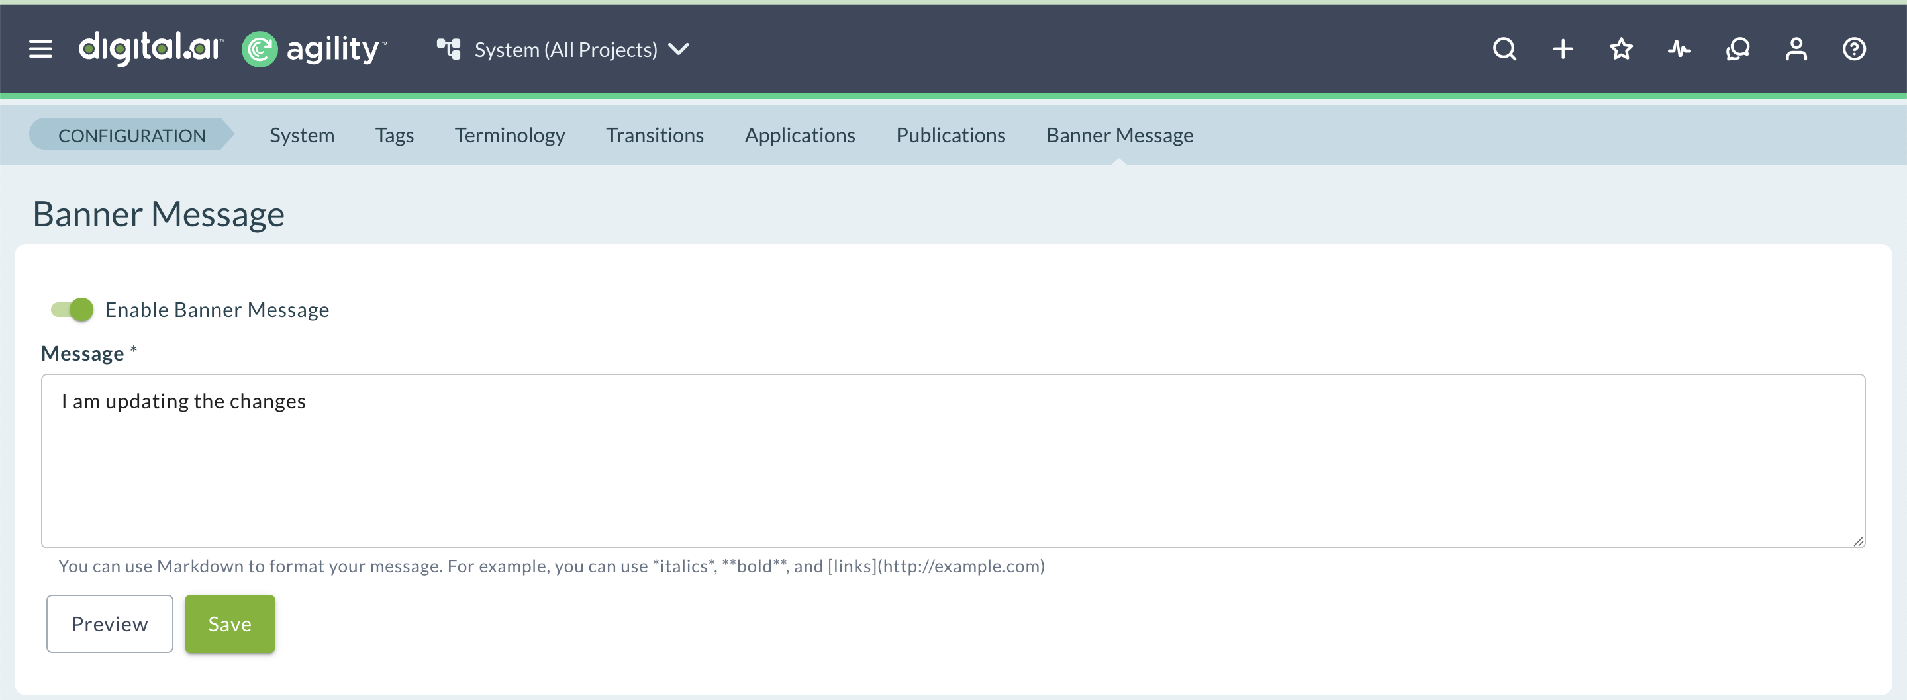
Task: Open the search magnifier icon
Action: tap(1504, 50)
